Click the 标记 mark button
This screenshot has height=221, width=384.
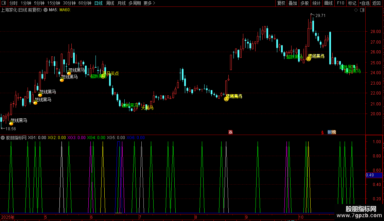(352, 3)
